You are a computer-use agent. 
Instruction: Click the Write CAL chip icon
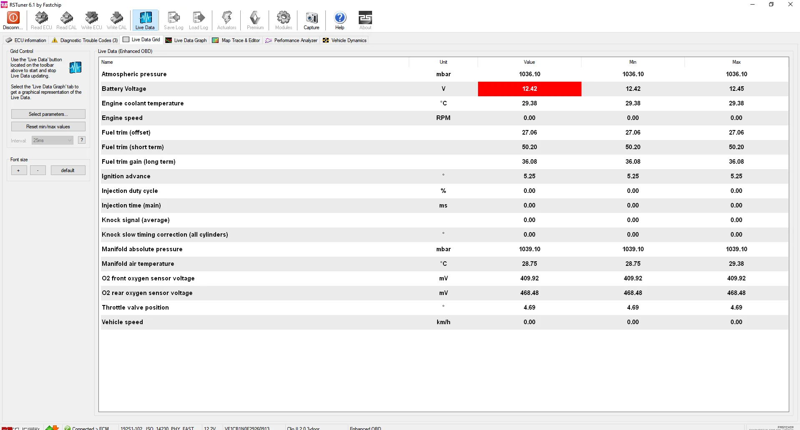[x=117, y=17]
